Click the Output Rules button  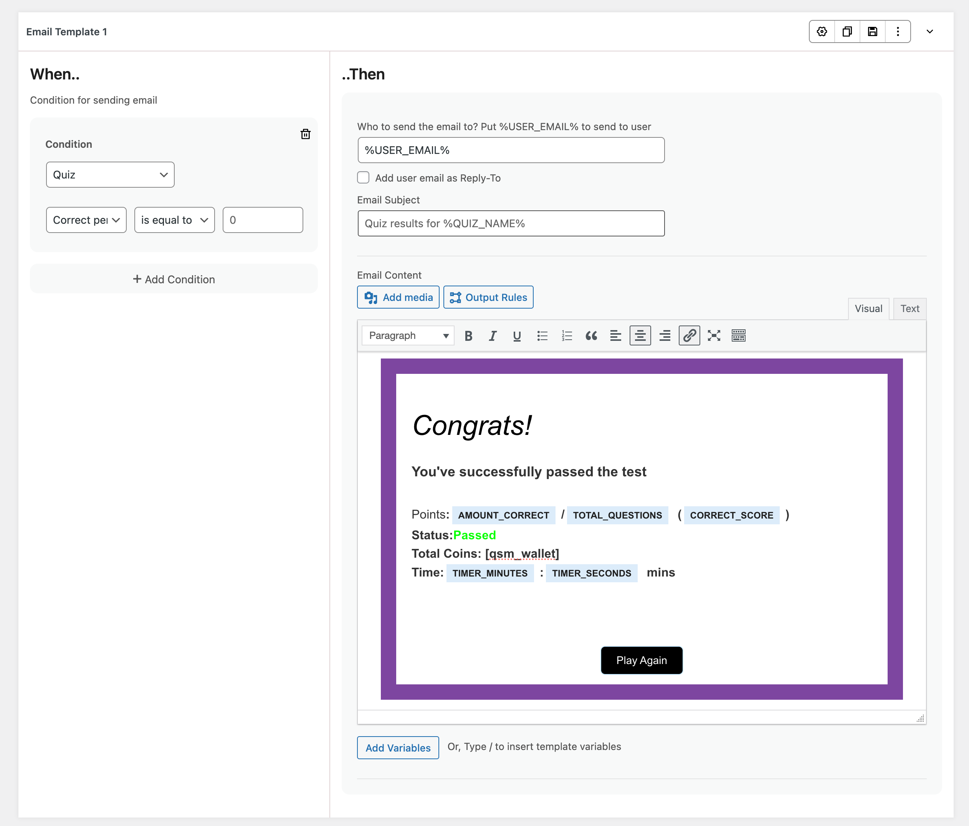(x=488, y=297)
